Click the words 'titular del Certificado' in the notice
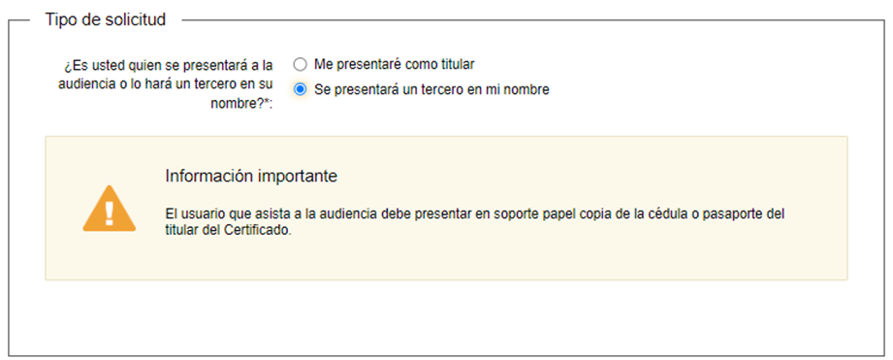 point(226,231)
